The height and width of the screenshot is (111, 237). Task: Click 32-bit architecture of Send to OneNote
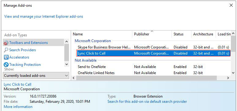198,67
